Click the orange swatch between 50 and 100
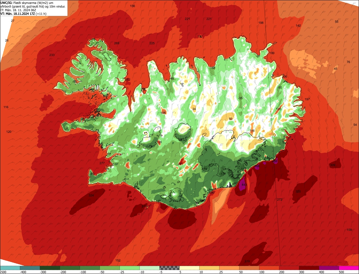 249,268
